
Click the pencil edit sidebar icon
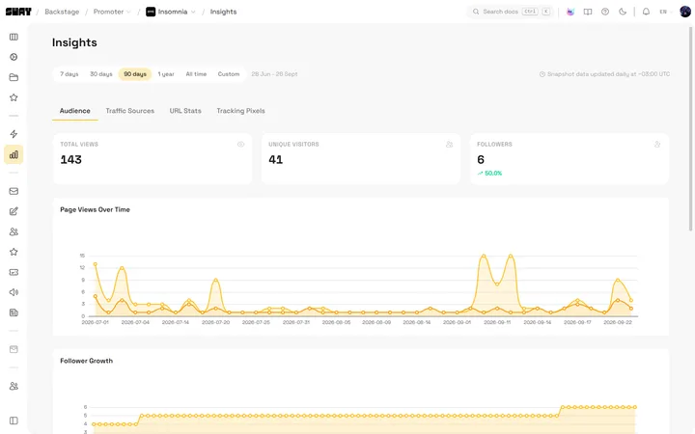[x=14, y=211]
